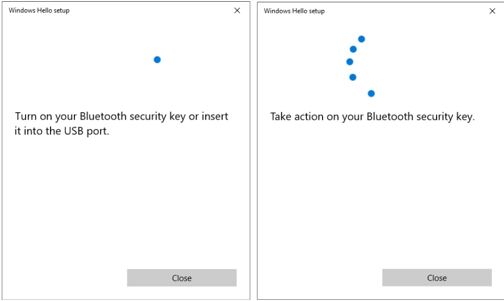Click the Close button in the left dialog

181,278
